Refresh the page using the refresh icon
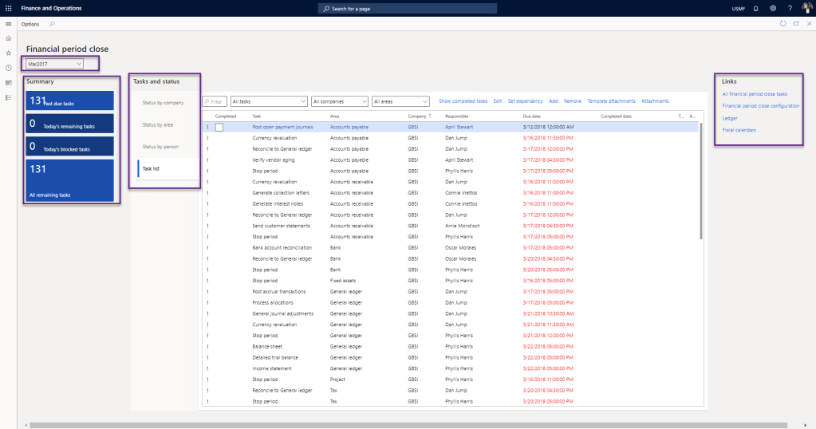 pos(782,24)
